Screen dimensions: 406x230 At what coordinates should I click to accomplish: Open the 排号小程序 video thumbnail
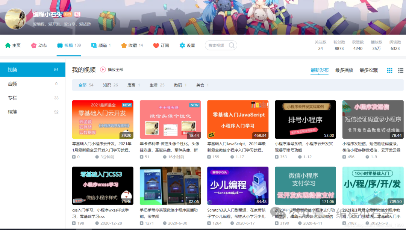point(305,120)
